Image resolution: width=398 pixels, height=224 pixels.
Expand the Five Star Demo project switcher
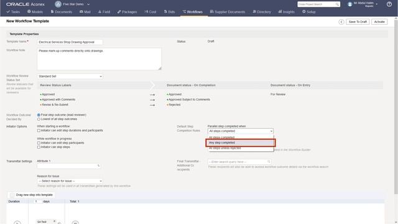coord(88,4)
